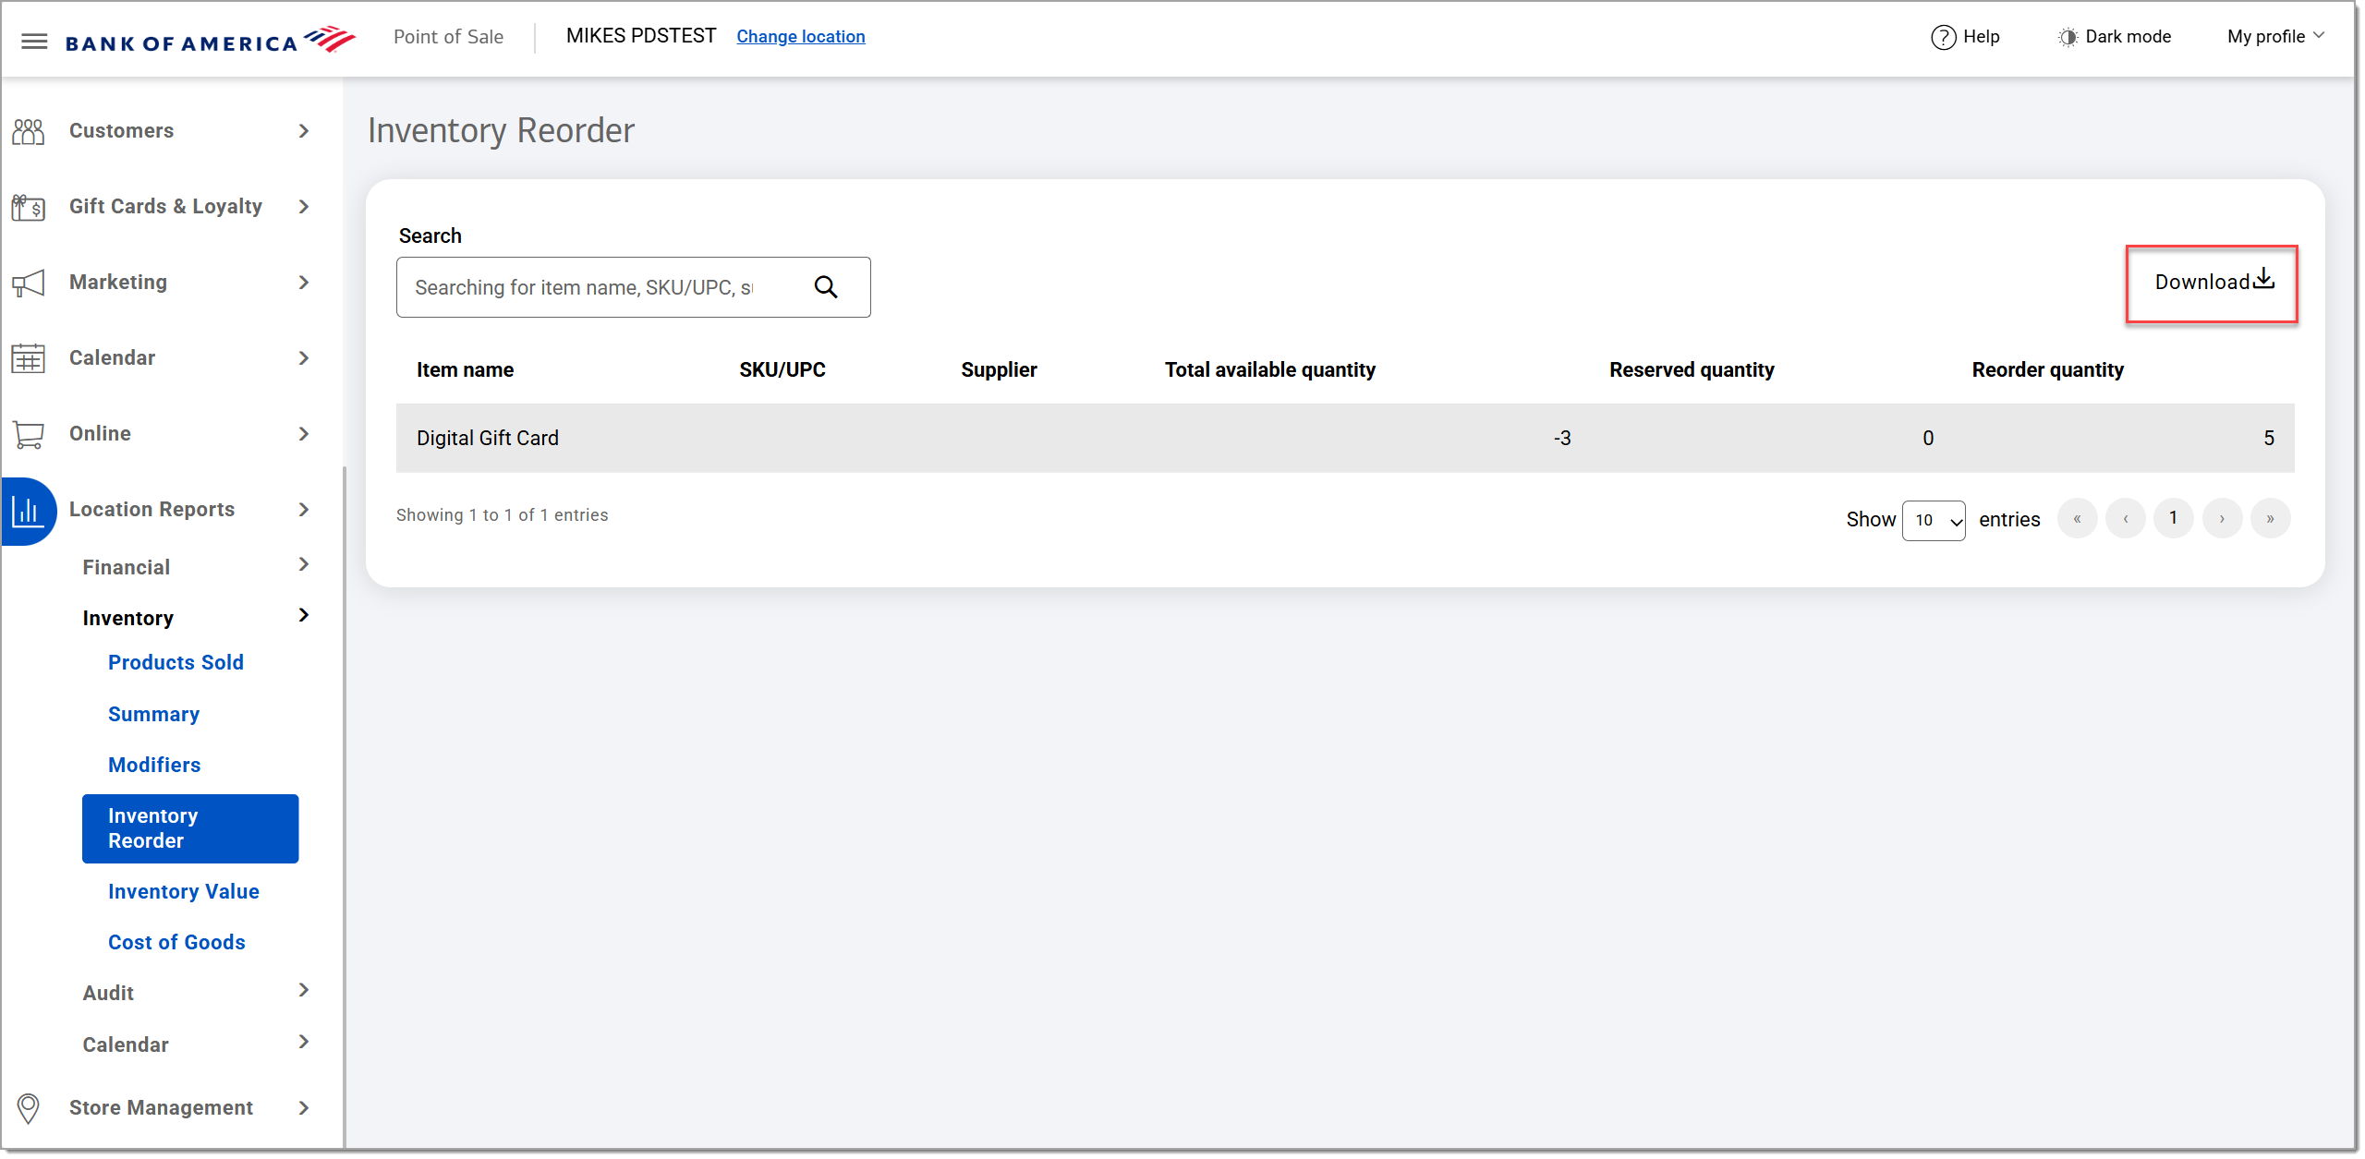Click the Bank of America logo
Viewport: 2365px width, 1159px height.
(210, 39)
